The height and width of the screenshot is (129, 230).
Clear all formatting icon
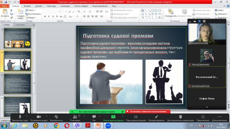[79, 11]
